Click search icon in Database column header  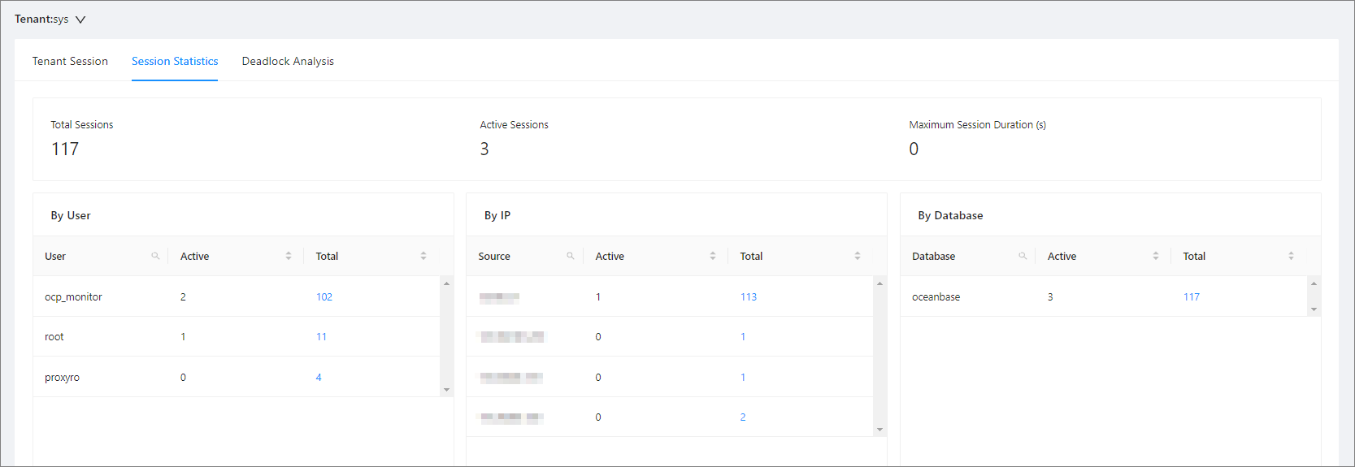(x=1023, y=256)
